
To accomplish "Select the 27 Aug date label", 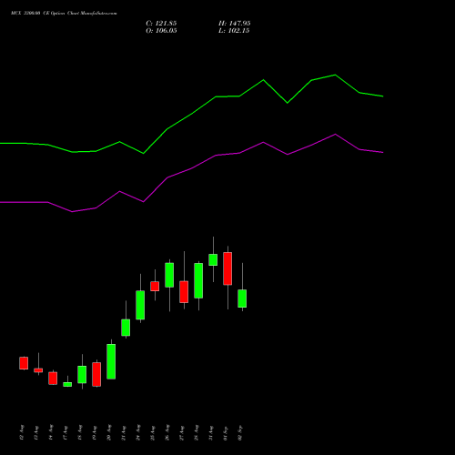I will pyautogui.click(x=182, y=433).
